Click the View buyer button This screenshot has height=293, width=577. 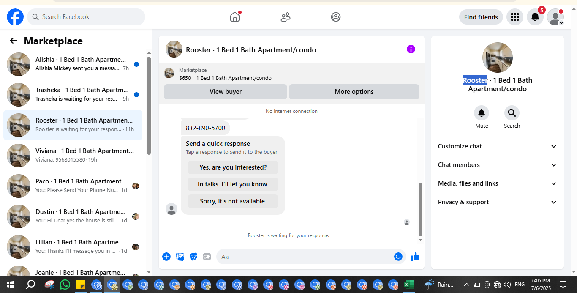tap(226, 92)
